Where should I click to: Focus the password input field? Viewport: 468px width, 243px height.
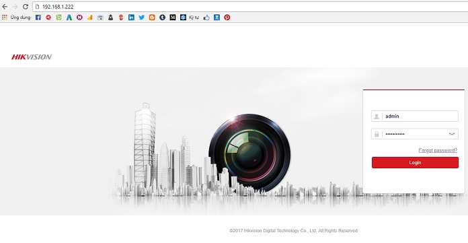pos(415,134)
